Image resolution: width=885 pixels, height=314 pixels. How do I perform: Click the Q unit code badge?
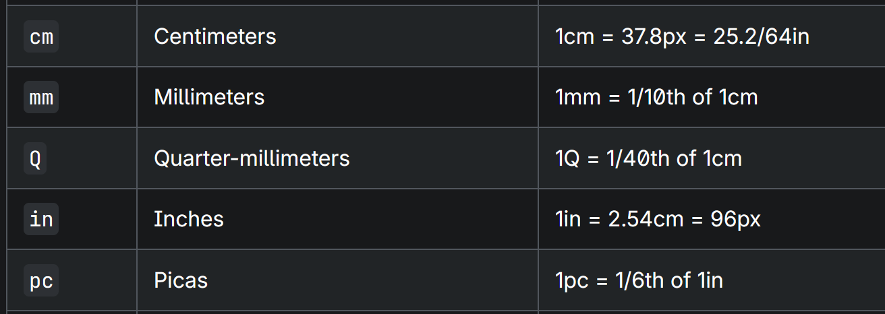point(35,159)
